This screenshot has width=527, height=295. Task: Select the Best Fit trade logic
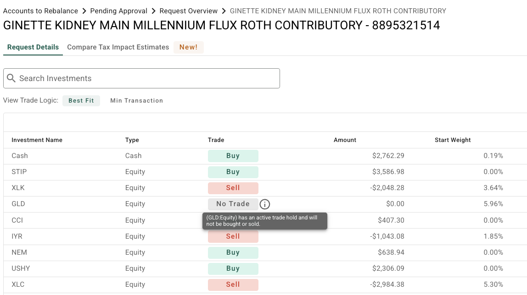click(81, 101)
